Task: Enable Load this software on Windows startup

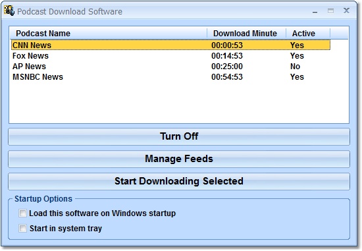Action: tap(22, 213)
